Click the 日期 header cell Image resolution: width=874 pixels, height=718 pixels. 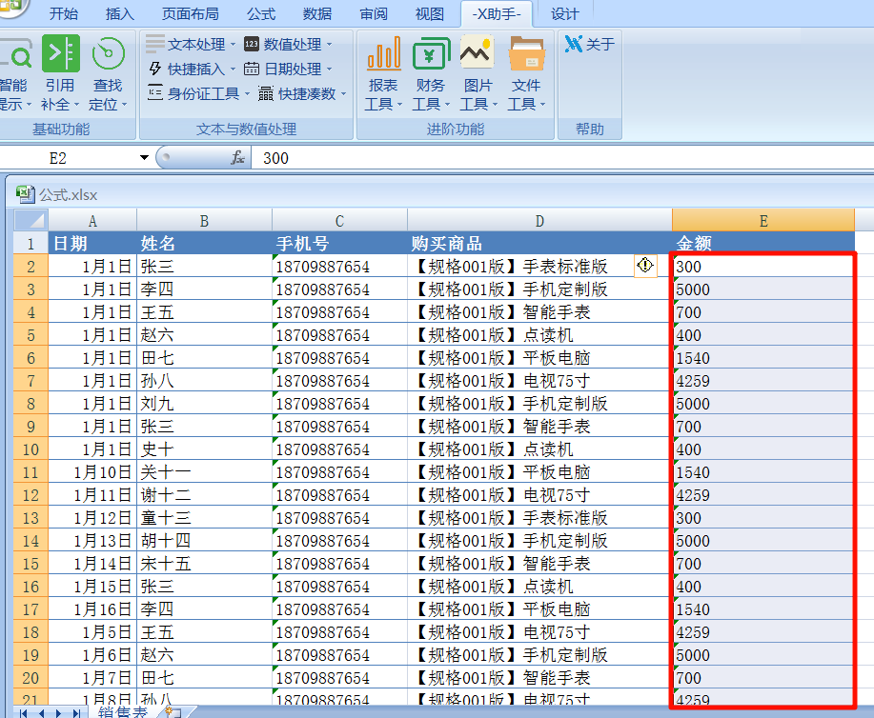click(x=92, y=244)
